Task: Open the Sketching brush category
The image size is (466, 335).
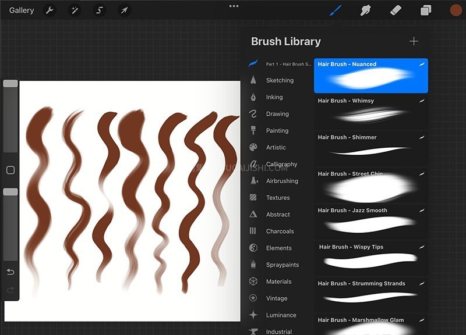Action: click(x=280, y=80)
